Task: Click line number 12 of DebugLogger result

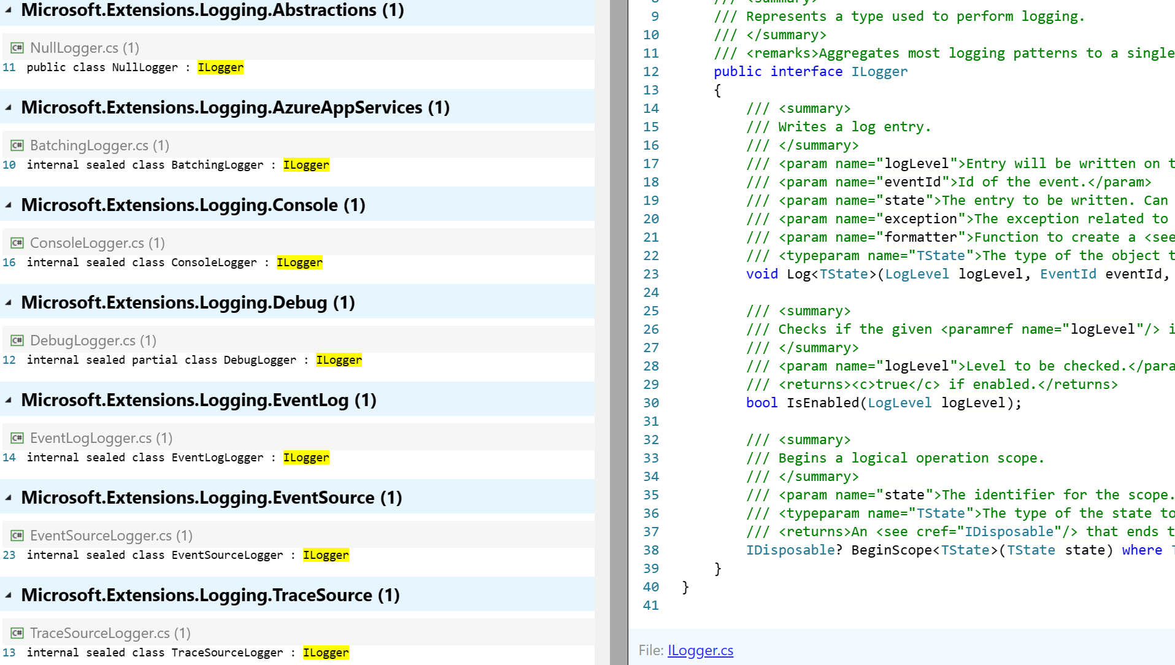Action: 9,360
